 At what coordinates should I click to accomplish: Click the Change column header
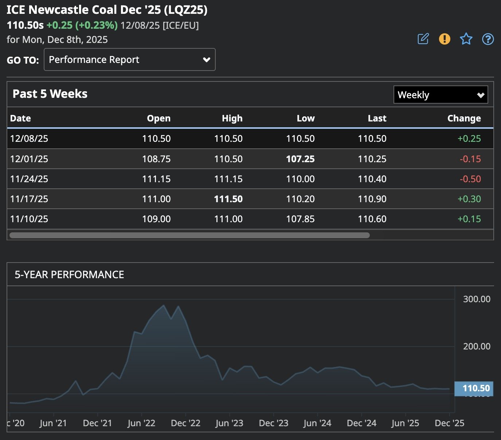coord(464,118)
